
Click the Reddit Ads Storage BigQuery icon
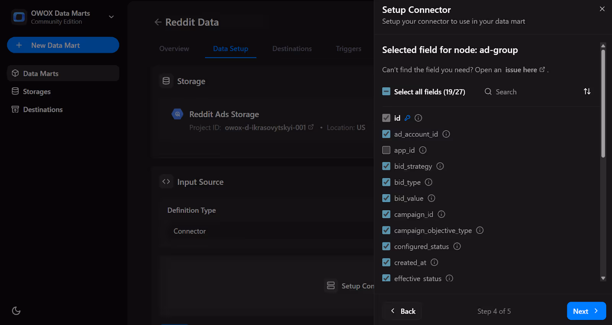(x=177, y=114)
